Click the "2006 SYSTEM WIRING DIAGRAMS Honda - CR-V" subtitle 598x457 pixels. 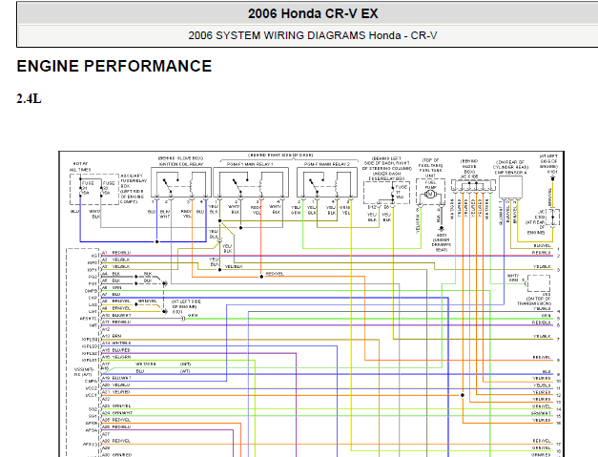[x=313, y=35]
